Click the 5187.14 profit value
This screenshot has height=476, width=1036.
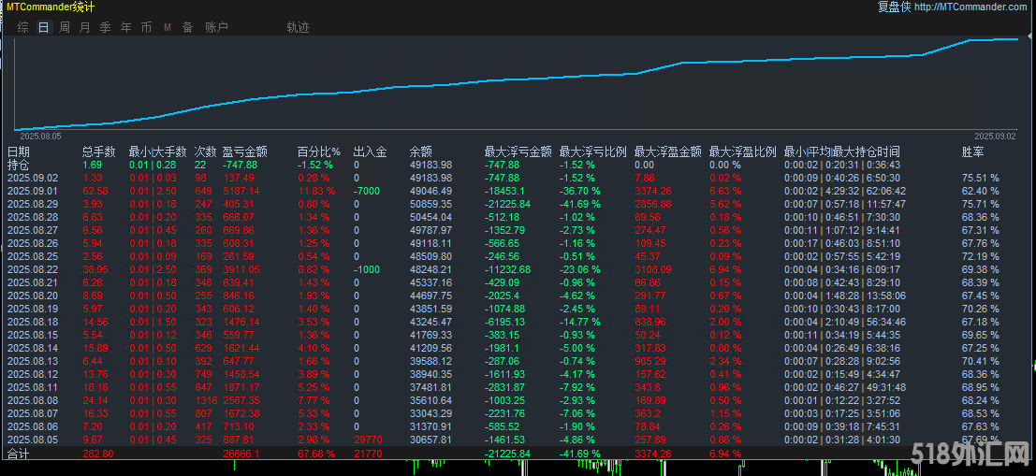click(x=241, y=192)
